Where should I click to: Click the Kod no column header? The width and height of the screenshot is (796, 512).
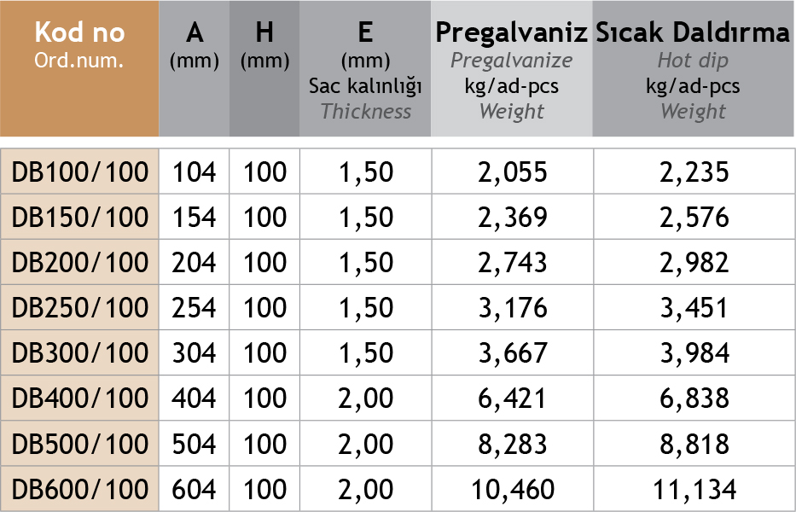coord(79,45)
